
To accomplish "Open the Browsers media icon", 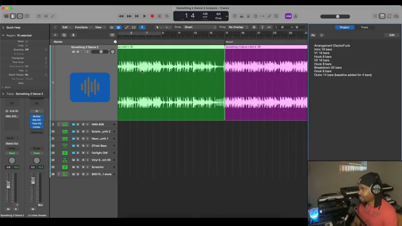I will pyautogui.click(x=396, y=16).
